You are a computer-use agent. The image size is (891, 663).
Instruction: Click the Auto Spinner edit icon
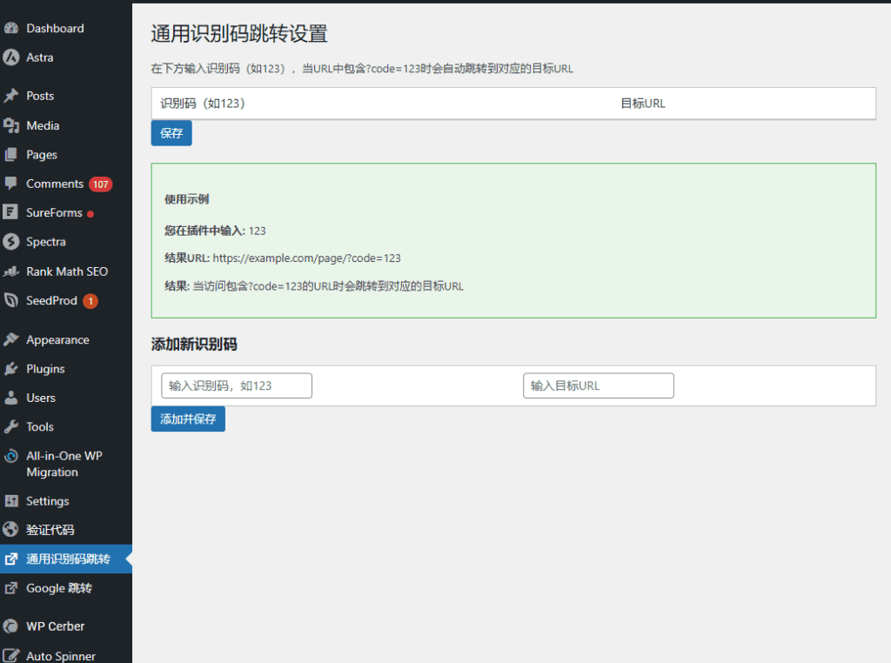click(10, 656)
